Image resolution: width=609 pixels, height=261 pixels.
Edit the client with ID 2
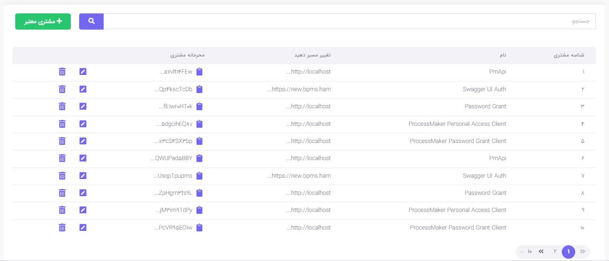tap(83, 89)
